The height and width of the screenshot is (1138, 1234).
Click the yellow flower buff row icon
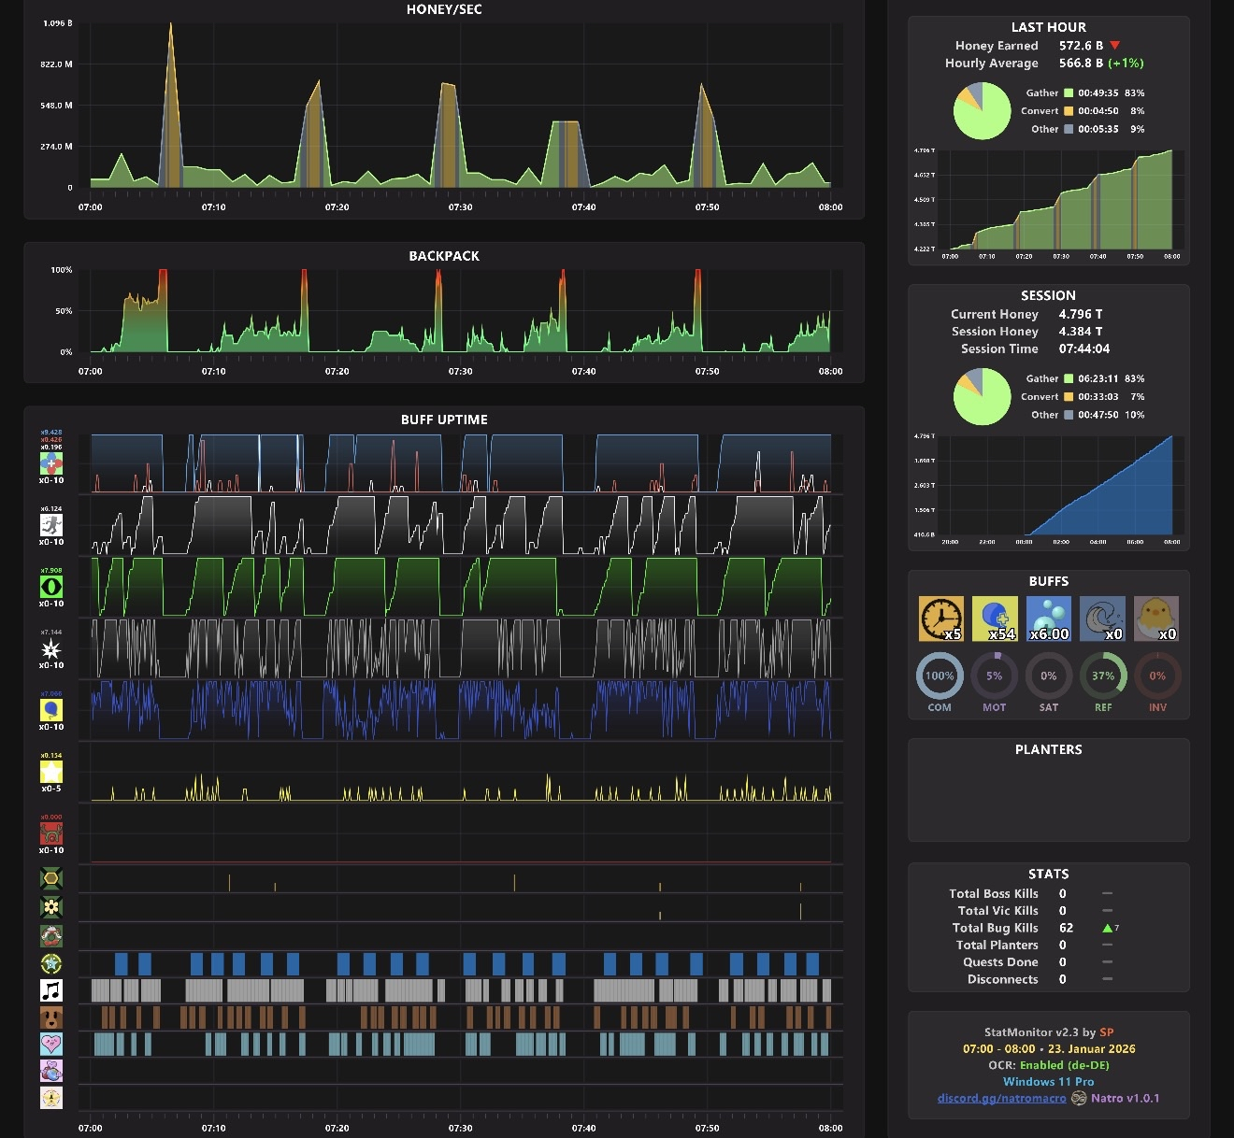51,907
